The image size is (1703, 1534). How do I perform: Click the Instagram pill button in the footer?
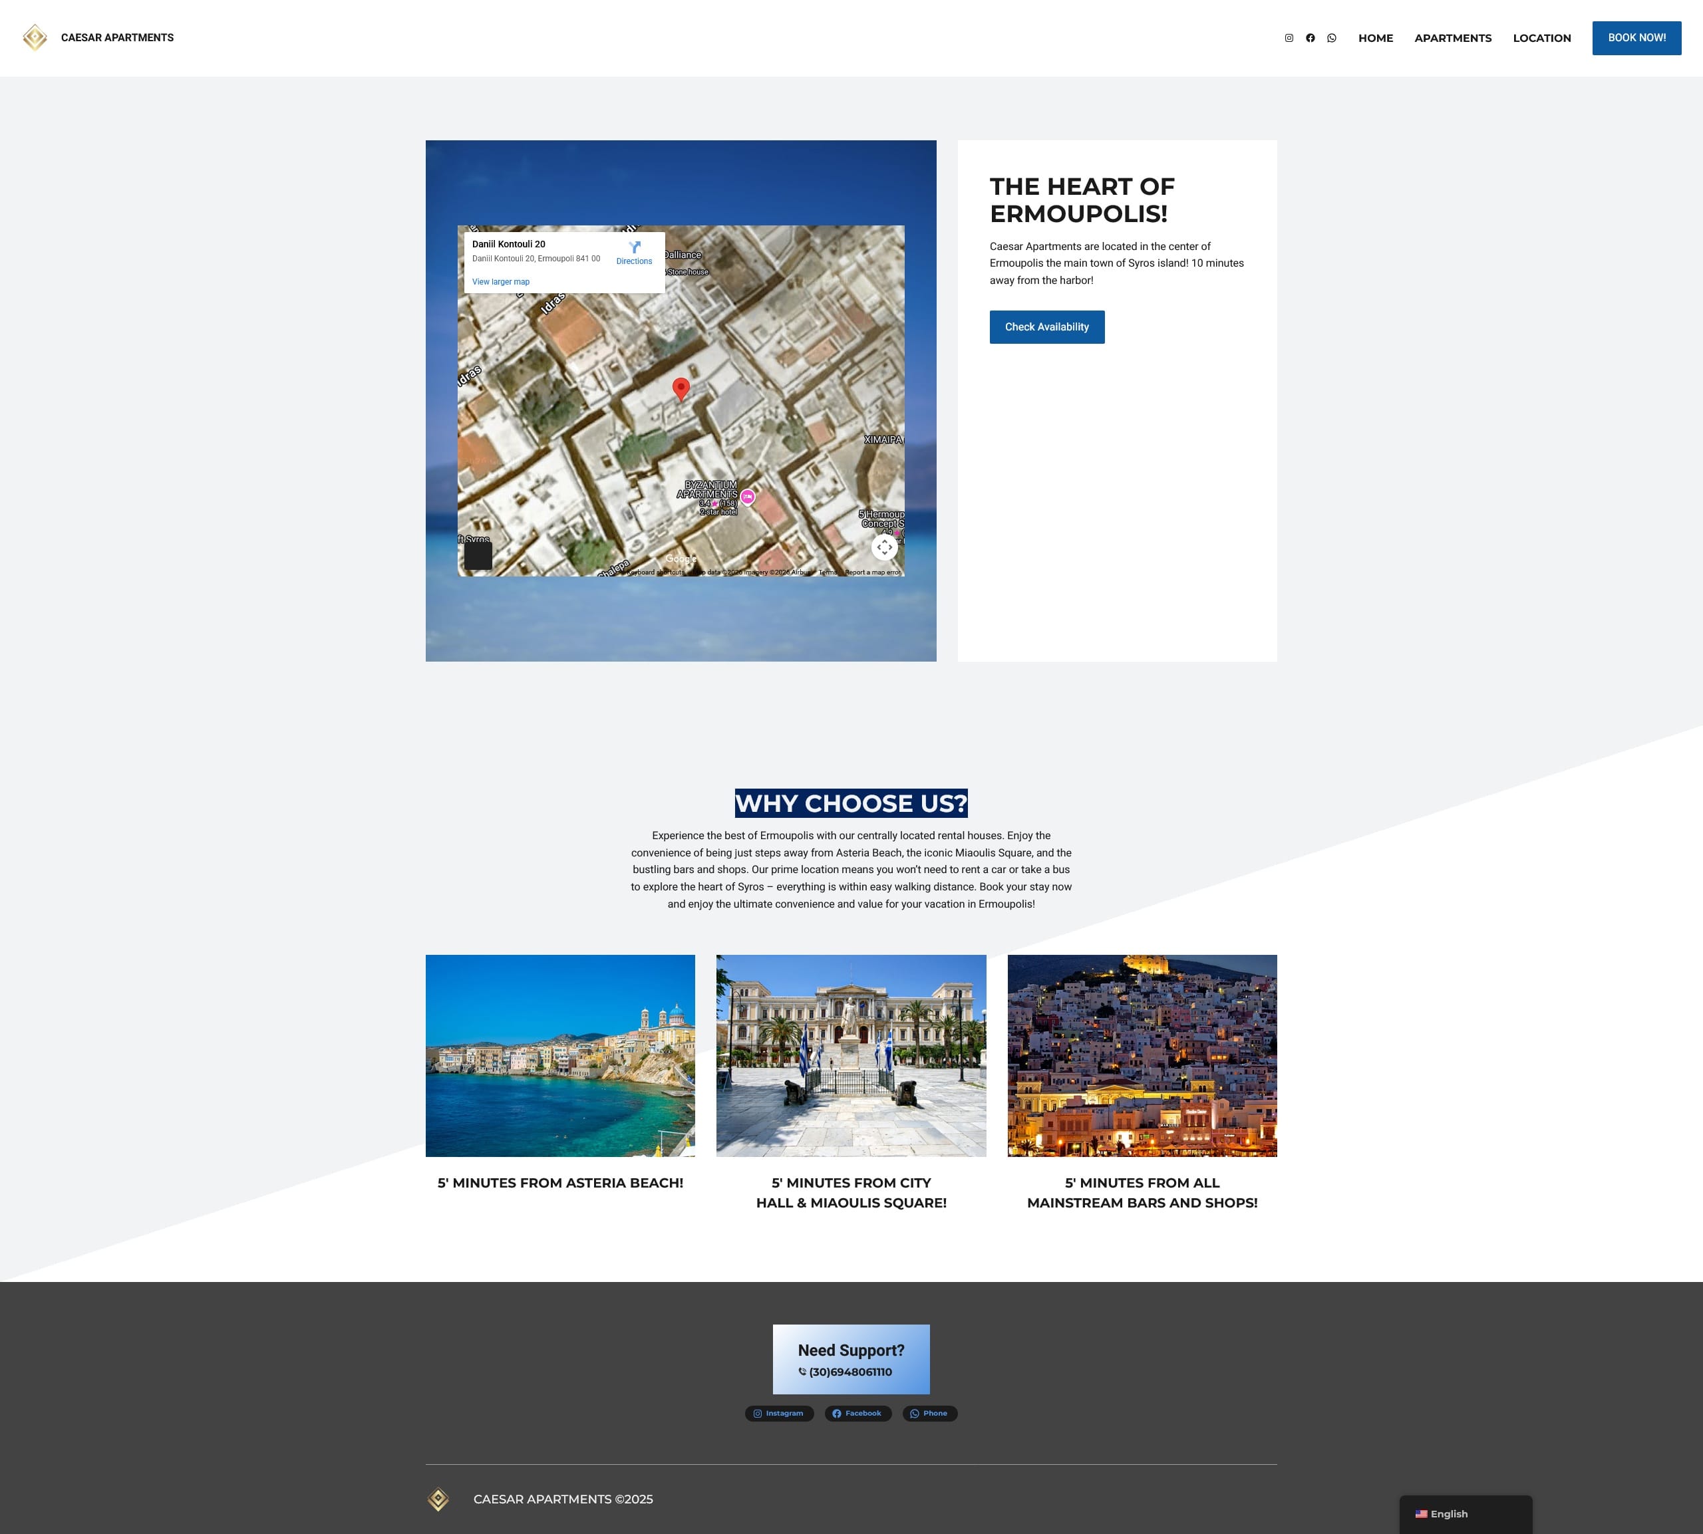pos(779,1414)
